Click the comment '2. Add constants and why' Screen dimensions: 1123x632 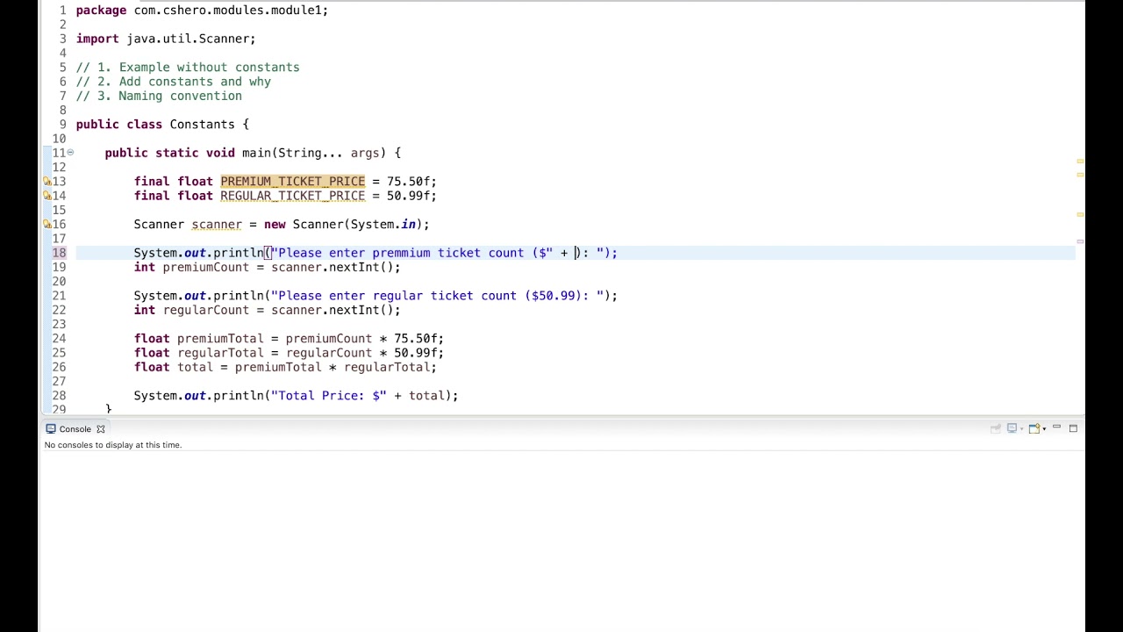click(x=174, y=82)
